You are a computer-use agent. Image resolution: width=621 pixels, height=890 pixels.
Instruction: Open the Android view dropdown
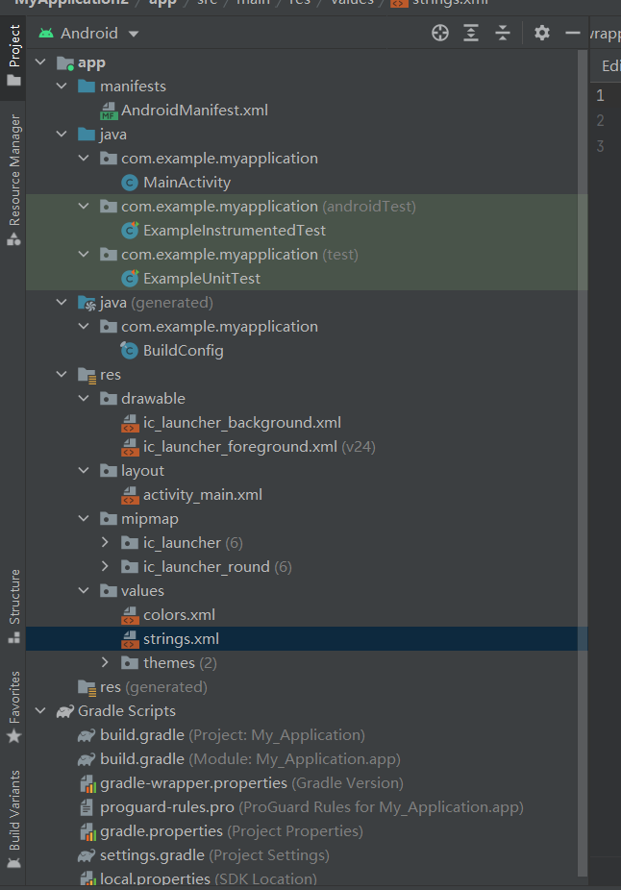[89, 34]
